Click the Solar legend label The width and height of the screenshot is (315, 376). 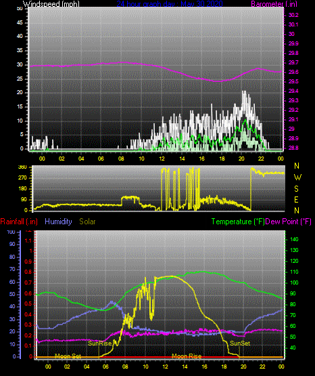pyautogui.click(x=87, y=222)
